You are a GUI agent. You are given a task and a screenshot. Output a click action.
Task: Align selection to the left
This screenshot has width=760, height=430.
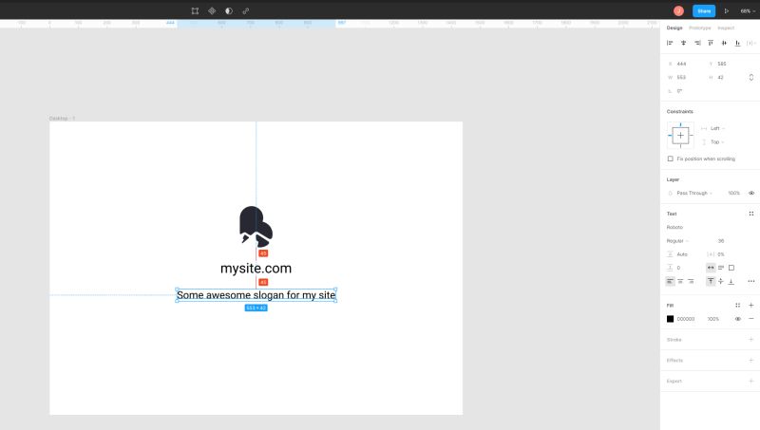[670, 43]
